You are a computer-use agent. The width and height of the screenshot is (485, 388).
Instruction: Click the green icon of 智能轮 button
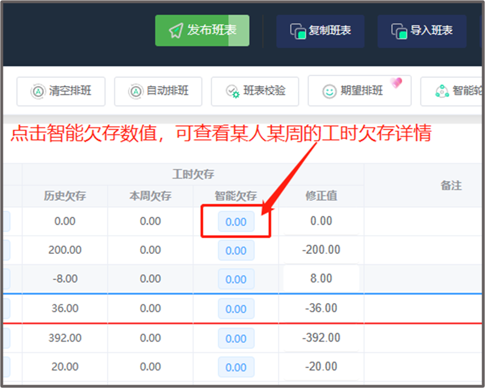point(441,91)
